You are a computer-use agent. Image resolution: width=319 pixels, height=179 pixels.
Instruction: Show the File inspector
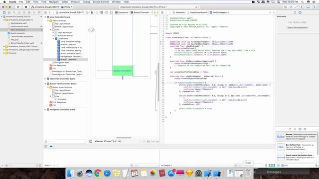pyautogui.click(x=295, y=12)
